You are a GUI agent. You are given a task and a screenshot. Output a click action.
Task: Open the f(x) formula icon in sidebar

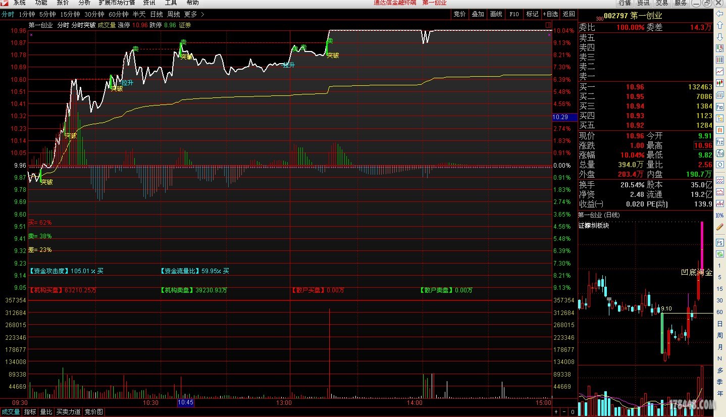click(x=720, y=152)
